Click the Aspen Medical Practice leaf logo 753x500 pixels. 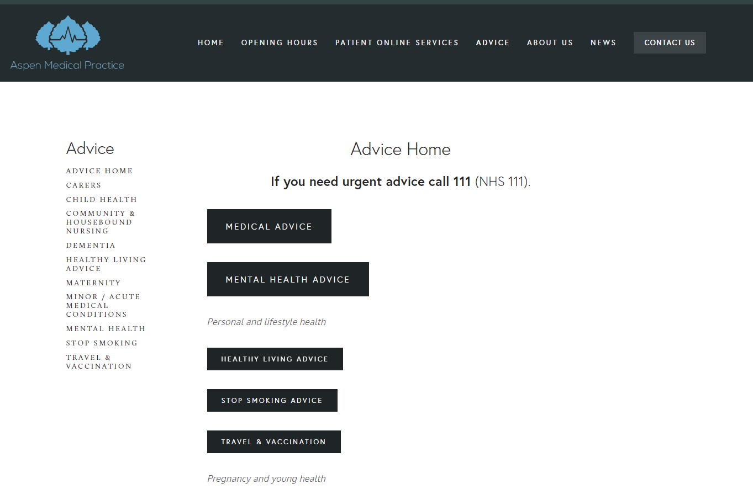[68, 36]
